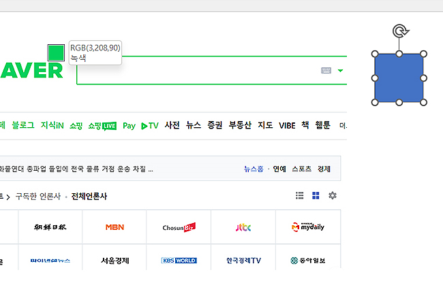443x285 pixels.
Task: Click the green eyedropper color preview square
Action: (56, 52)
